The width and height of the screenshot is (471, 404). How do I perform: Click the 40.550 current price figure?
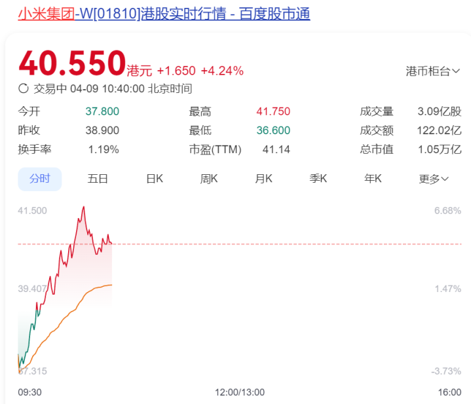coord(72,63)
